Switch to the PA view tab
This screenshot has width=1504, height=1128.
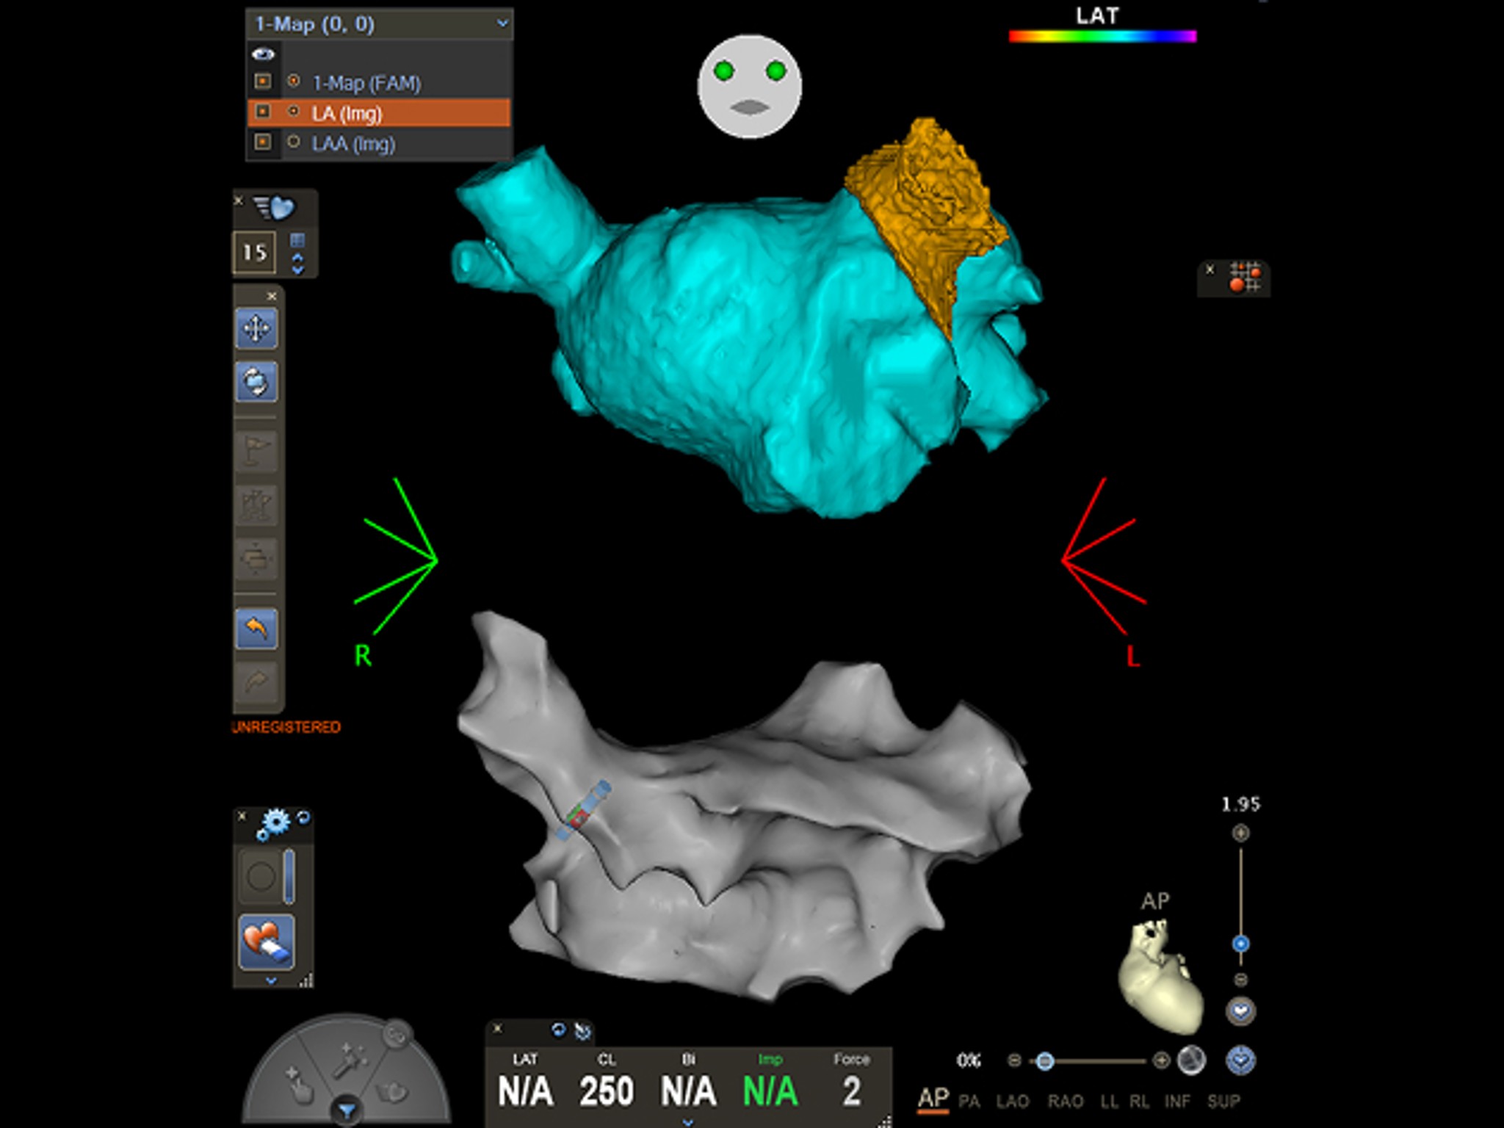[969, 1101]
